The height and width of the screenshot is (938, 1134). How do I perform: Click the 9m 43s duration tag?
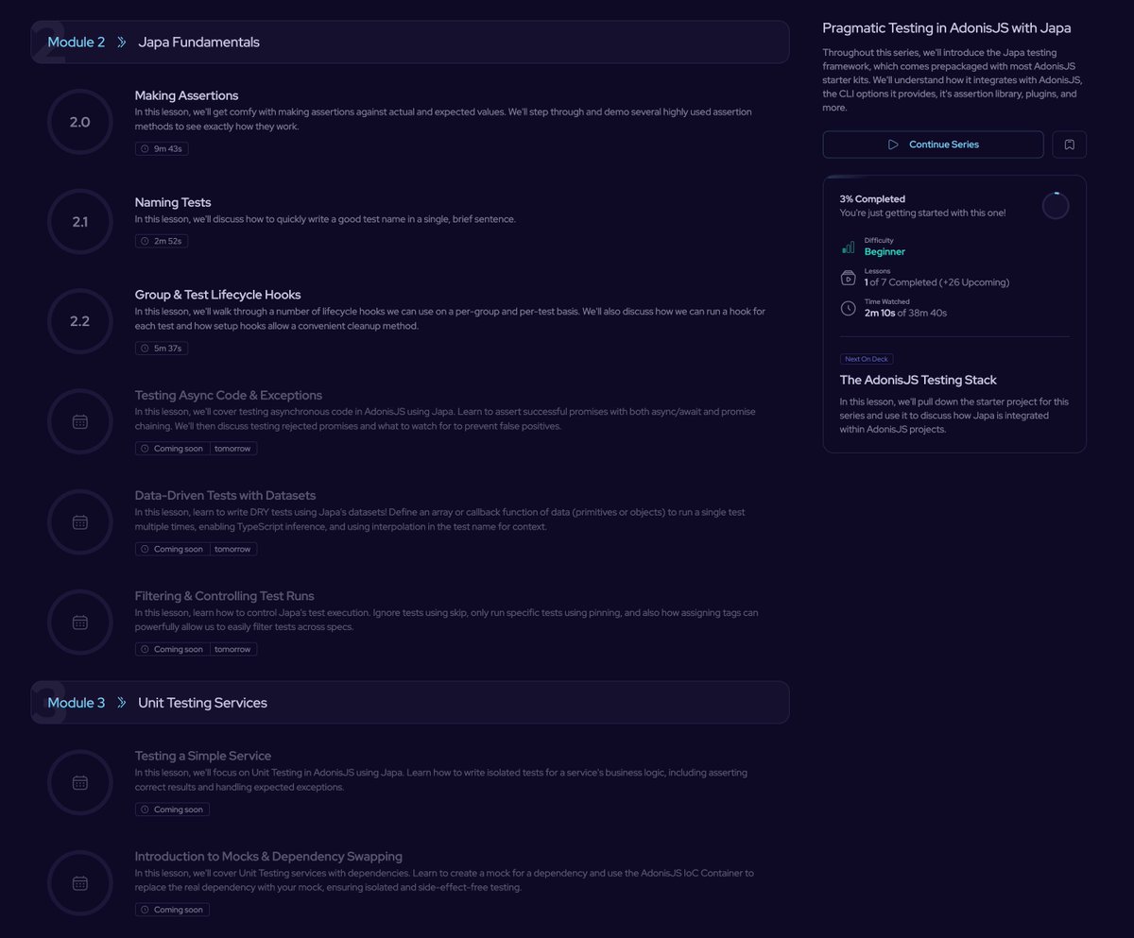point(162,149)
